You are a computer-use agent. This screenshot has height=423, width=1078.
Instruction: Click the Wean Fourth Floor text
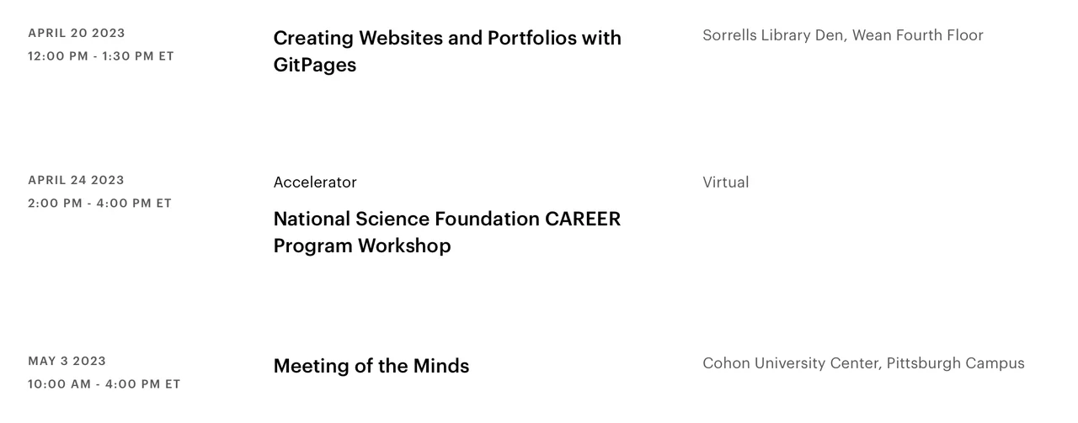[x=918, y=35]
